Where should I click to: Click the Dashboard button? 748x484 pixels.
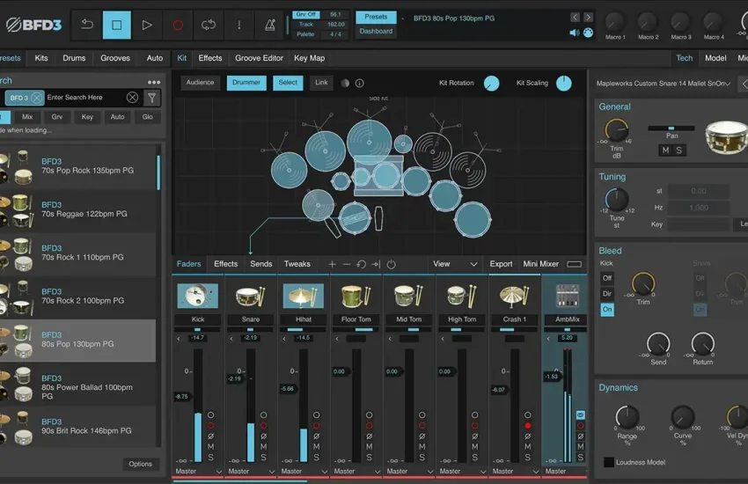pyautogui.click(x=376, y=31)
